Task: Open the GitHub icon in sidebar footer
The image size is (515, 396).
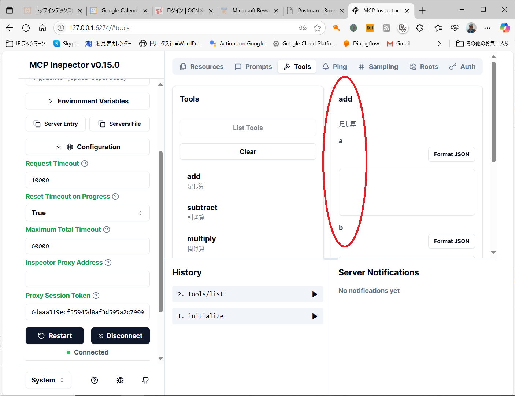Action: pyautogui.click(x=145, y=380)
